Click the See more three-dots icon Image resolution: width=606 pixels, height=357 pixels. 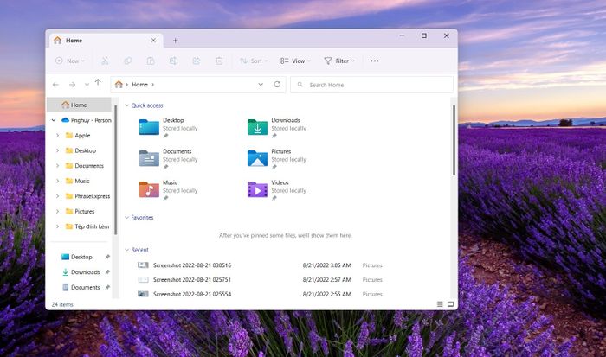pyautogui.click(x=374, y=61)
